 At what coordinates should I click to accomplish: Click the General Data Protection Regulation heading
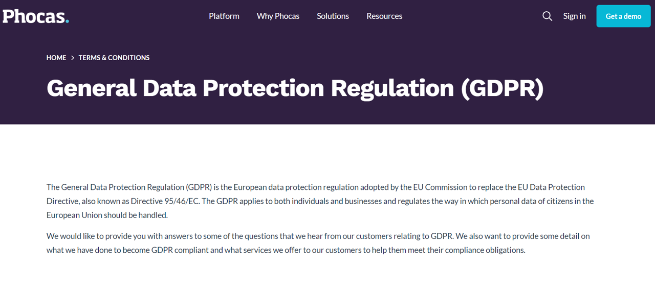tap(250, 88)
